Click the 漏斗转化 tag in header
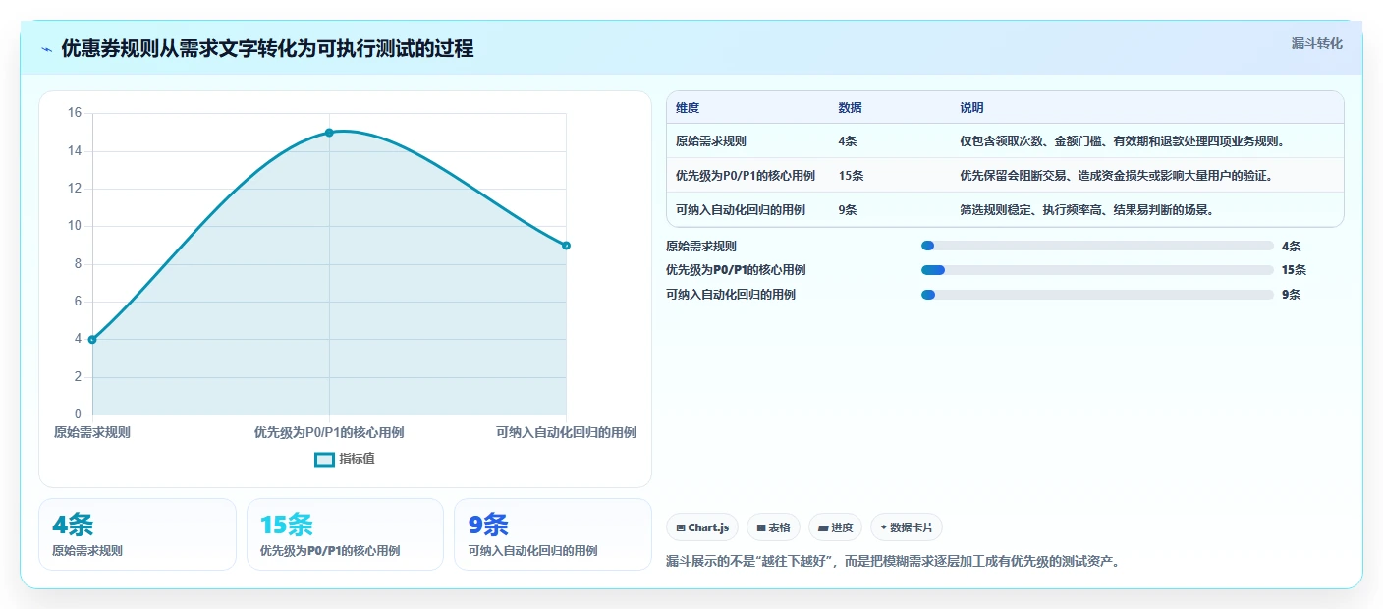 [1316, 43]
